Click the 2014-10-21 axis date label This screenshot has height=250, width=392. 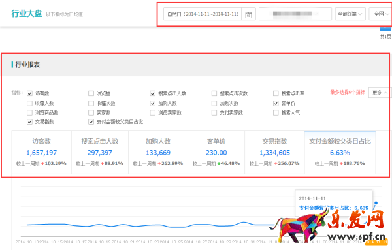click(123, 242)
